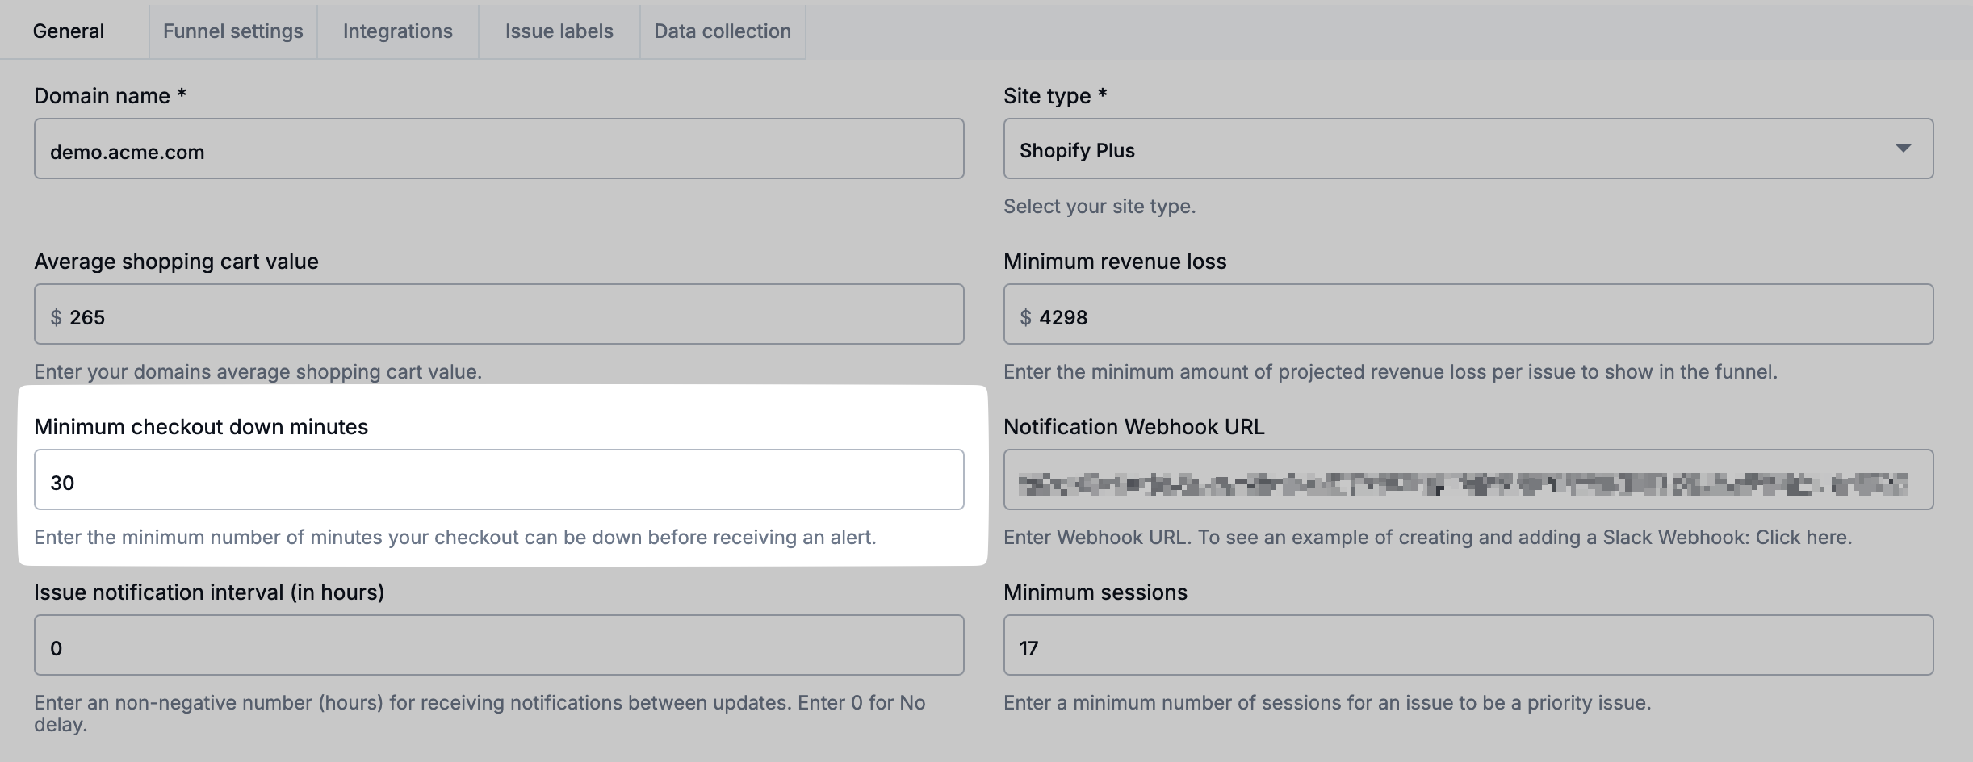Click the Domain name input field
This screenshot has width=1973, height=762.
(x=499, y=149)
